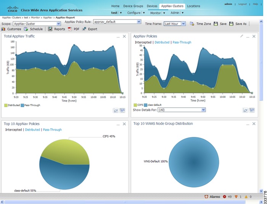Click the Time Zone icon
Screen dimensions: 267x204
coord(192,24)
